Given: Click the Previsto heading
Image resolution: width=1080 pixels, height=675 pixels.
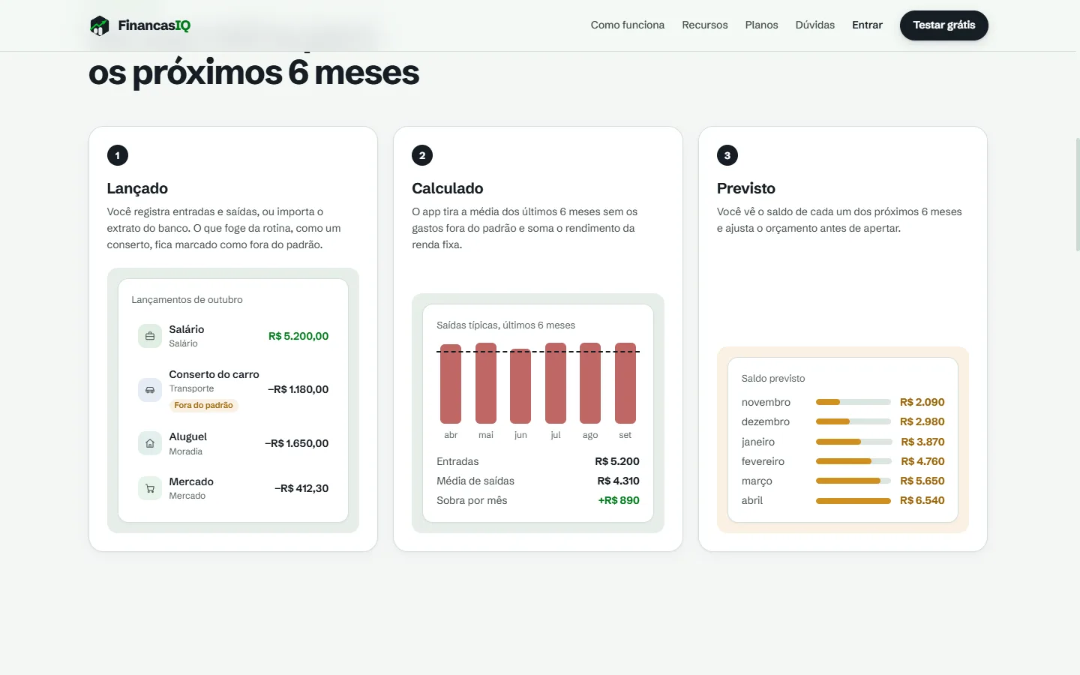Looking at the screenshot, I should pyautogui.click(x=746, y=188).
